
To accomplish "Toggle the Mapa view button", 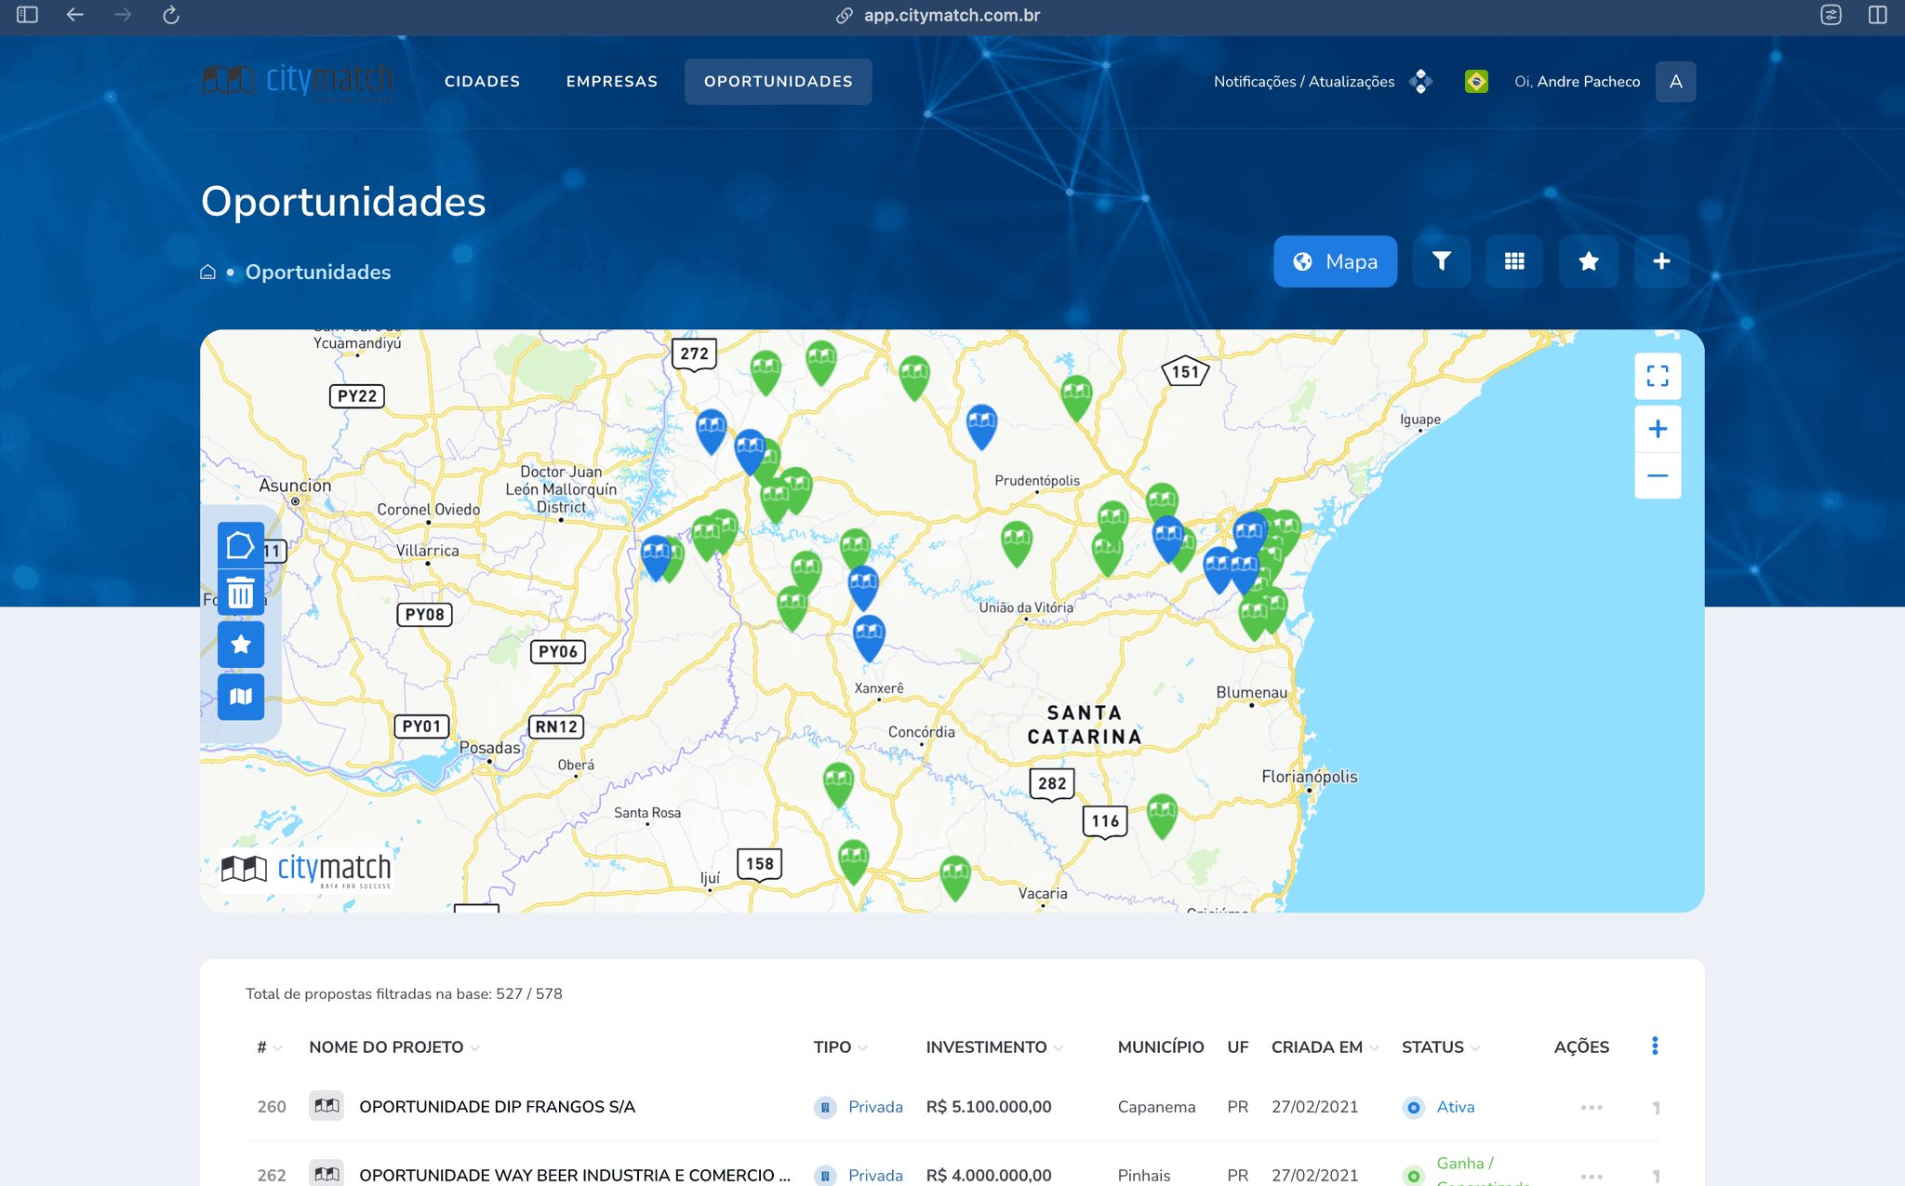I will tap(1335, 261).
